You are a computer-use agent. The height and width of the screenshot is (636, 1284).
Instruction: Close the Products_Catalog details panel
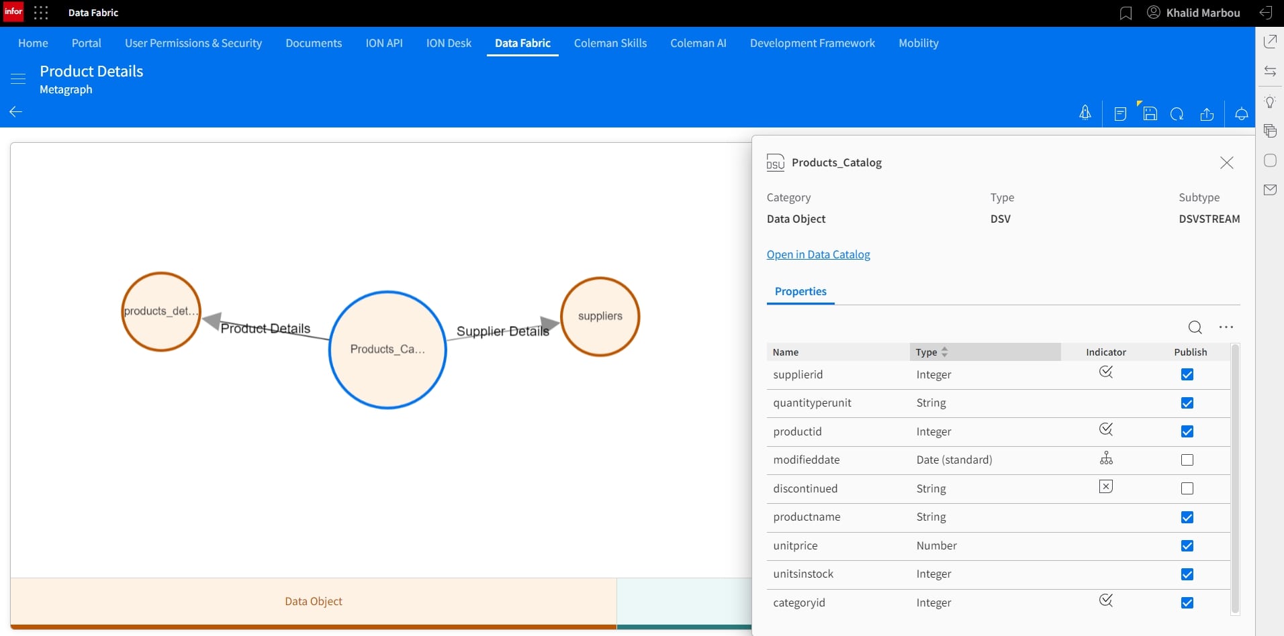click(1227, 163)
